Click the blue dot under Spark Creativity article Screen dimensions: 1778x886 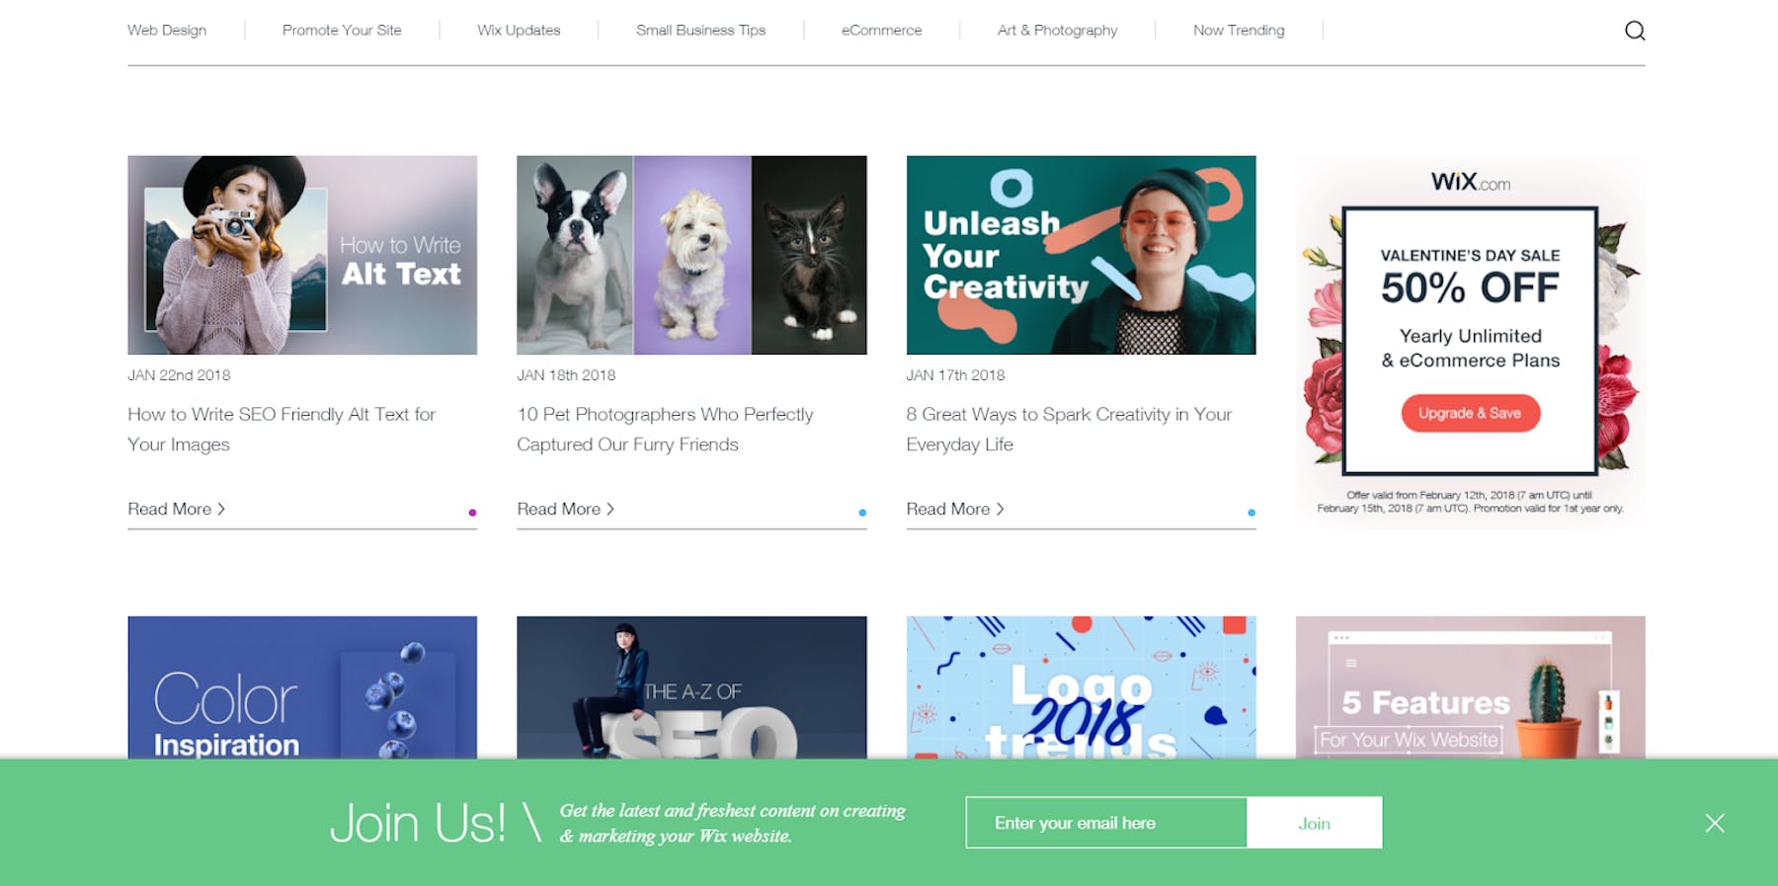(1252, 513)
